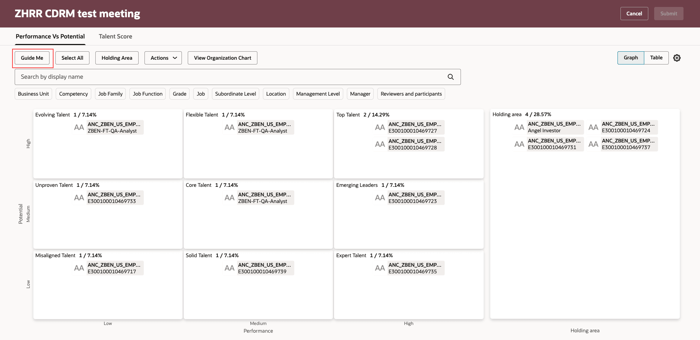This screenshot has height=340, width=700.
Task: Click the search magnifier icon
Action: coord(450,77)
